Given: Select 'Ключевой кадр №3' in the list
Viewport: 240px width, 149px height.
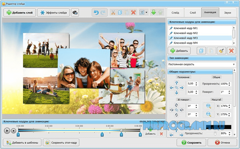Looking at the screenshot, I should click(x=200, y=38).
